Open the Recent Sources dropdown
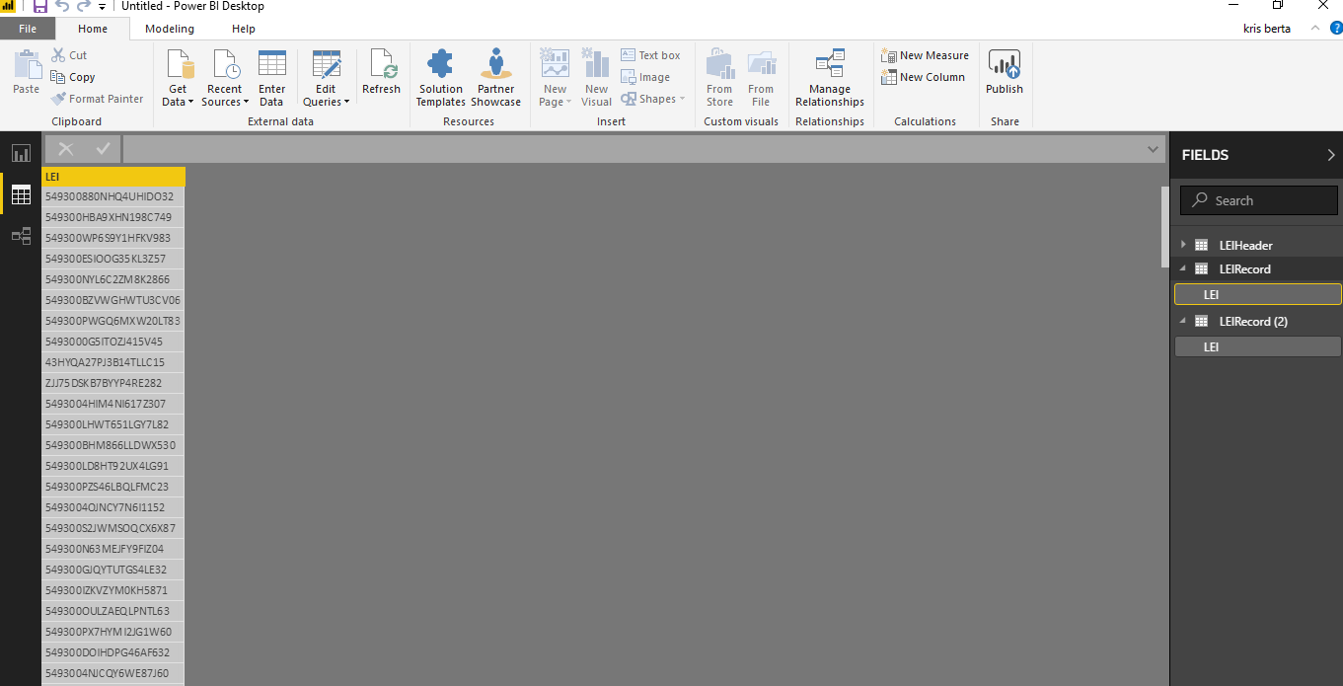Image resolution: width=1343 pixels, height=686 pixels. tap(225, 78)
